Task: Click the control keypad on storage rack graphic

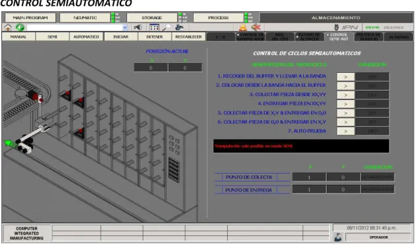Action: click(x=174, y=170)
